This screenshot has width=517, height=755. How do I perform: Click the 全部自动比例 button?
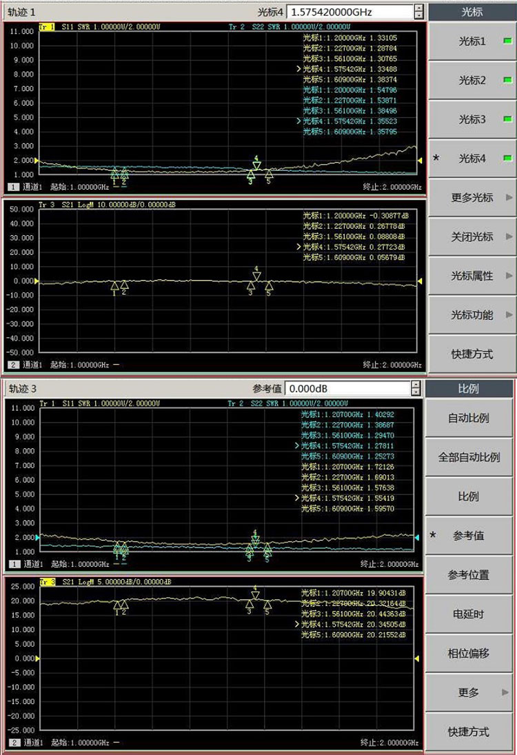(469, 457)
